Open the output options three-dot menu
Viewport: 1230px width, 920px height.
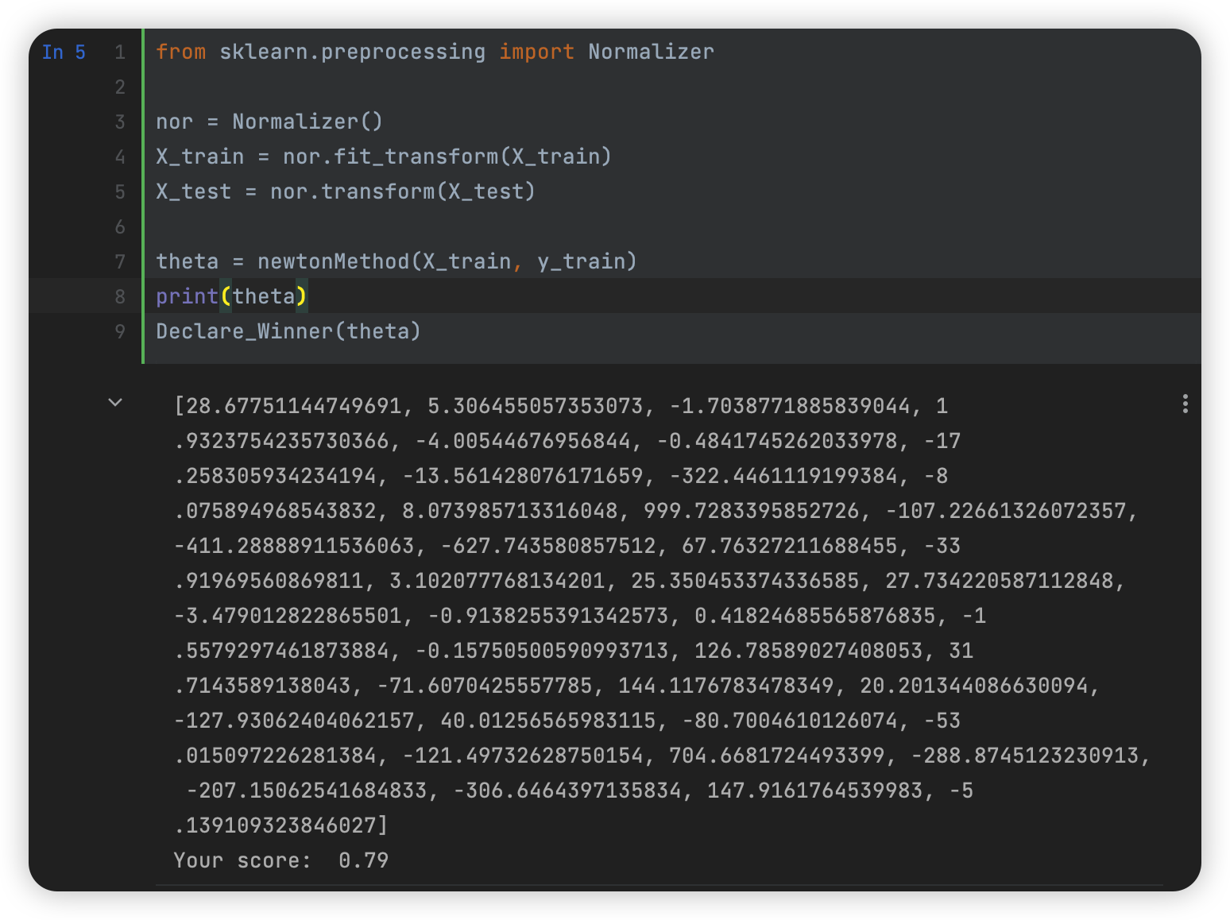(1185, 404)
